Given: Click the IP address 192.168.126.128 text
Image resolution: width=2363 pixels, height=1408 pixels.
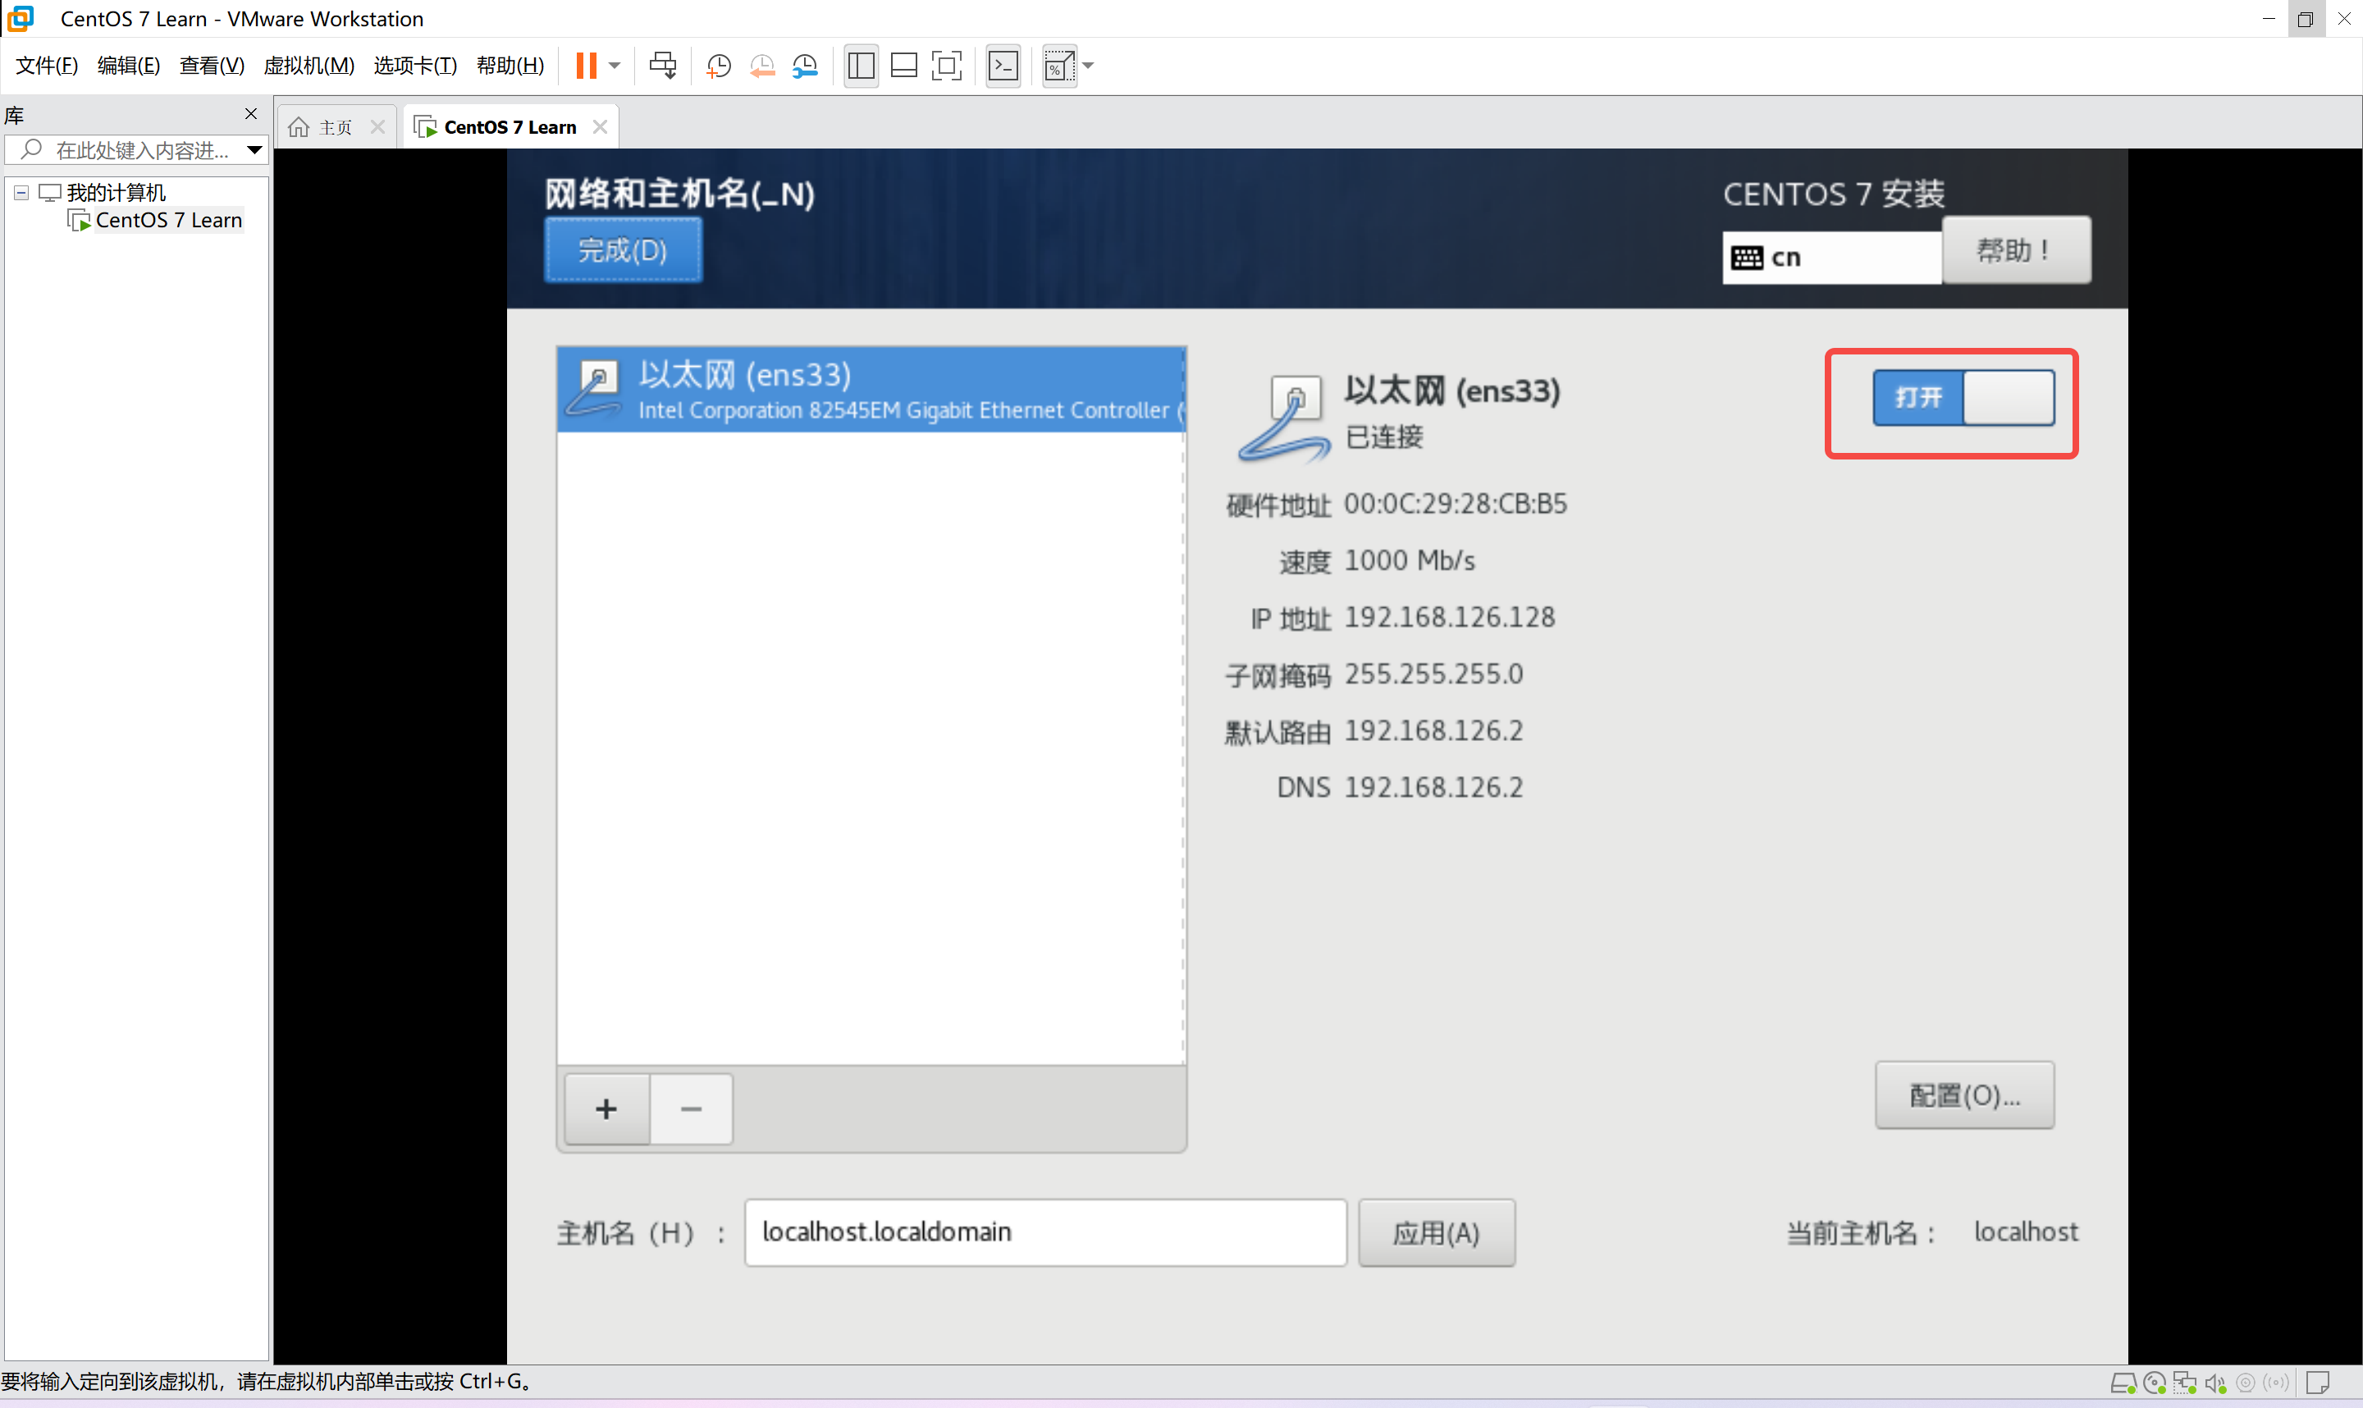Looking at the screenshot, I should (1450, 618).
